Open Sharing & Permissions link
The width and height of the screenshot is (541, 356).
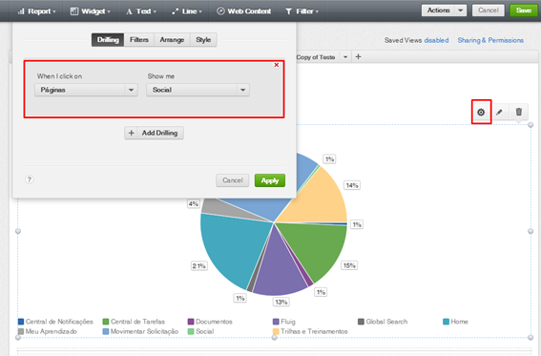490,40
